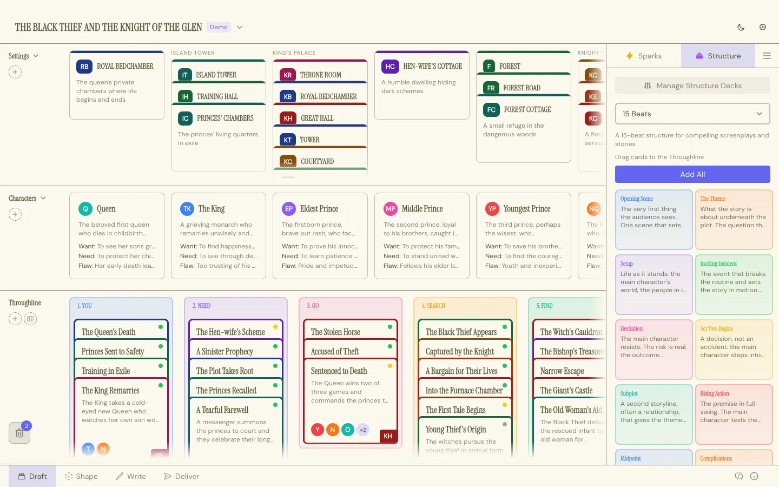Toggle status dot on The Hen-wife's Scheme
Viewport: 779px width, 487px height.
coord(275,327)
